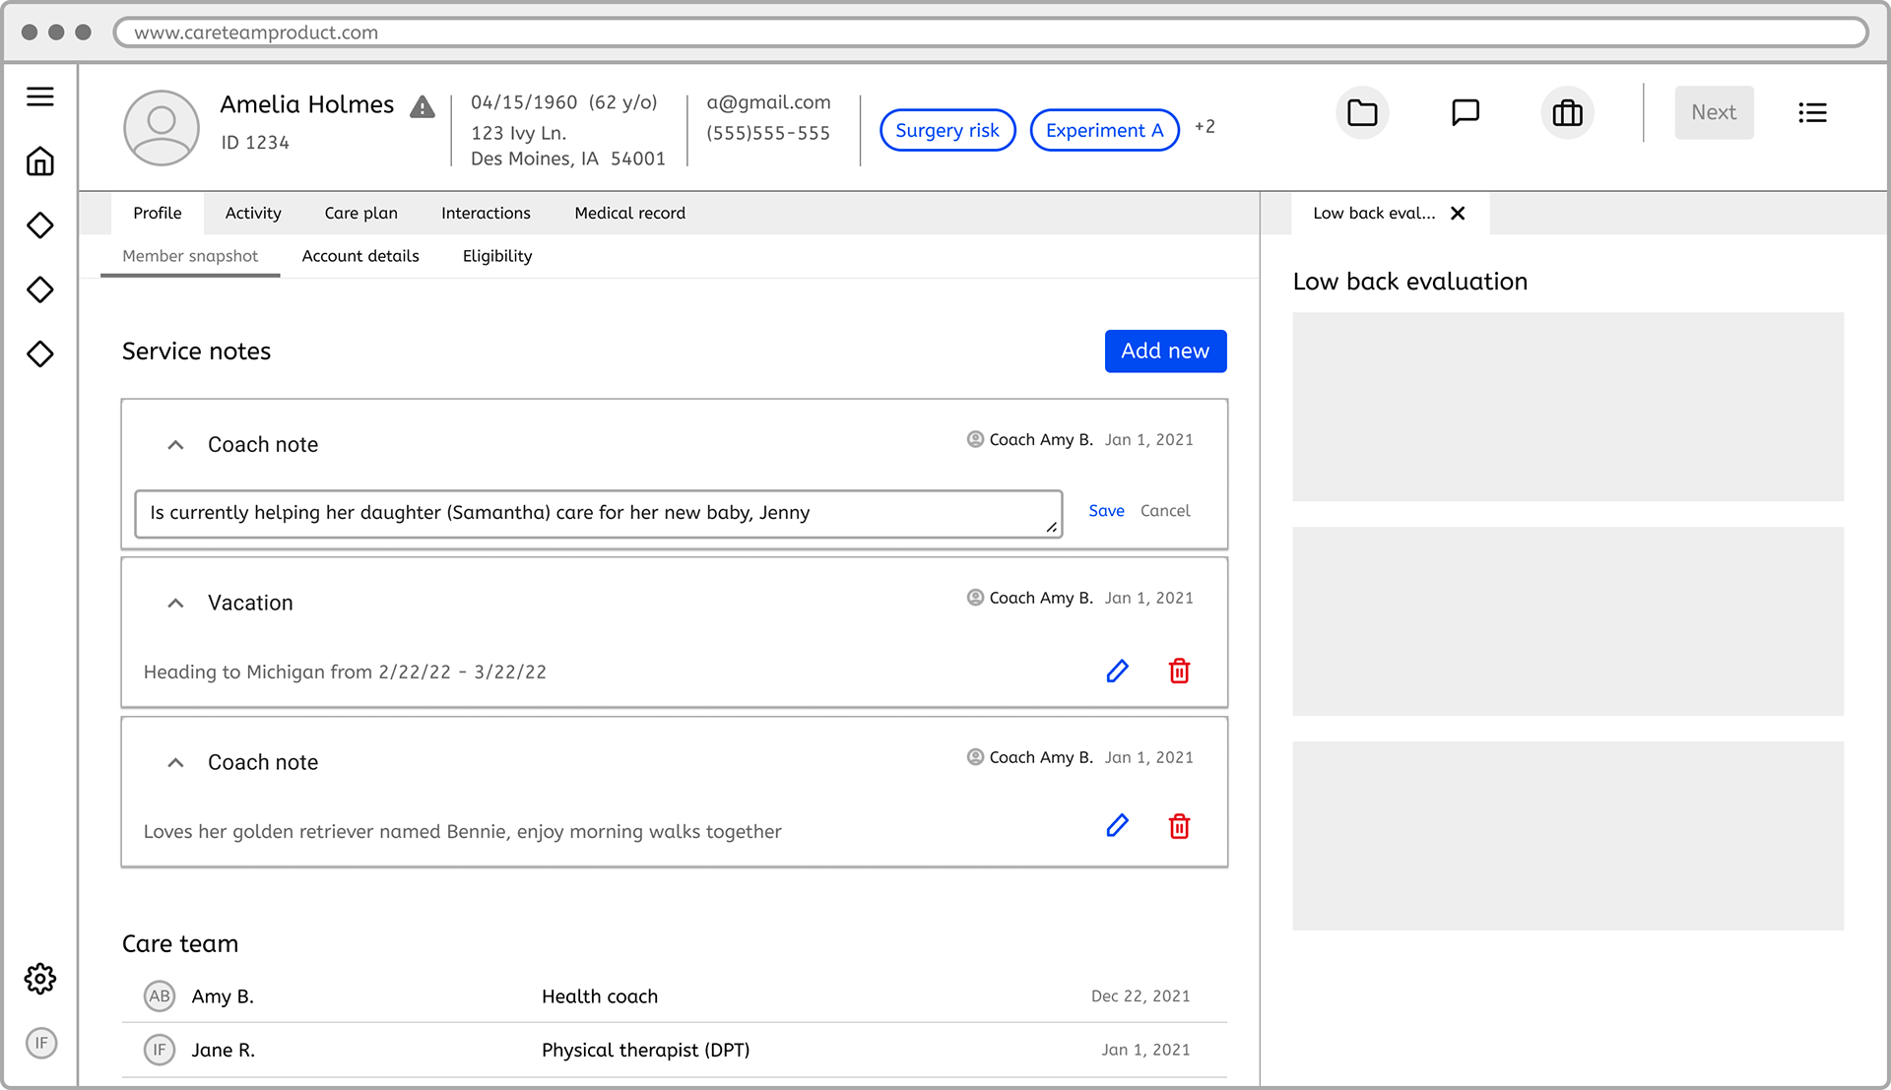The width and height of the screenshot is (1891, 1090).
Task: Open the briefcase icon in the header
Action: coord(1567,112)
